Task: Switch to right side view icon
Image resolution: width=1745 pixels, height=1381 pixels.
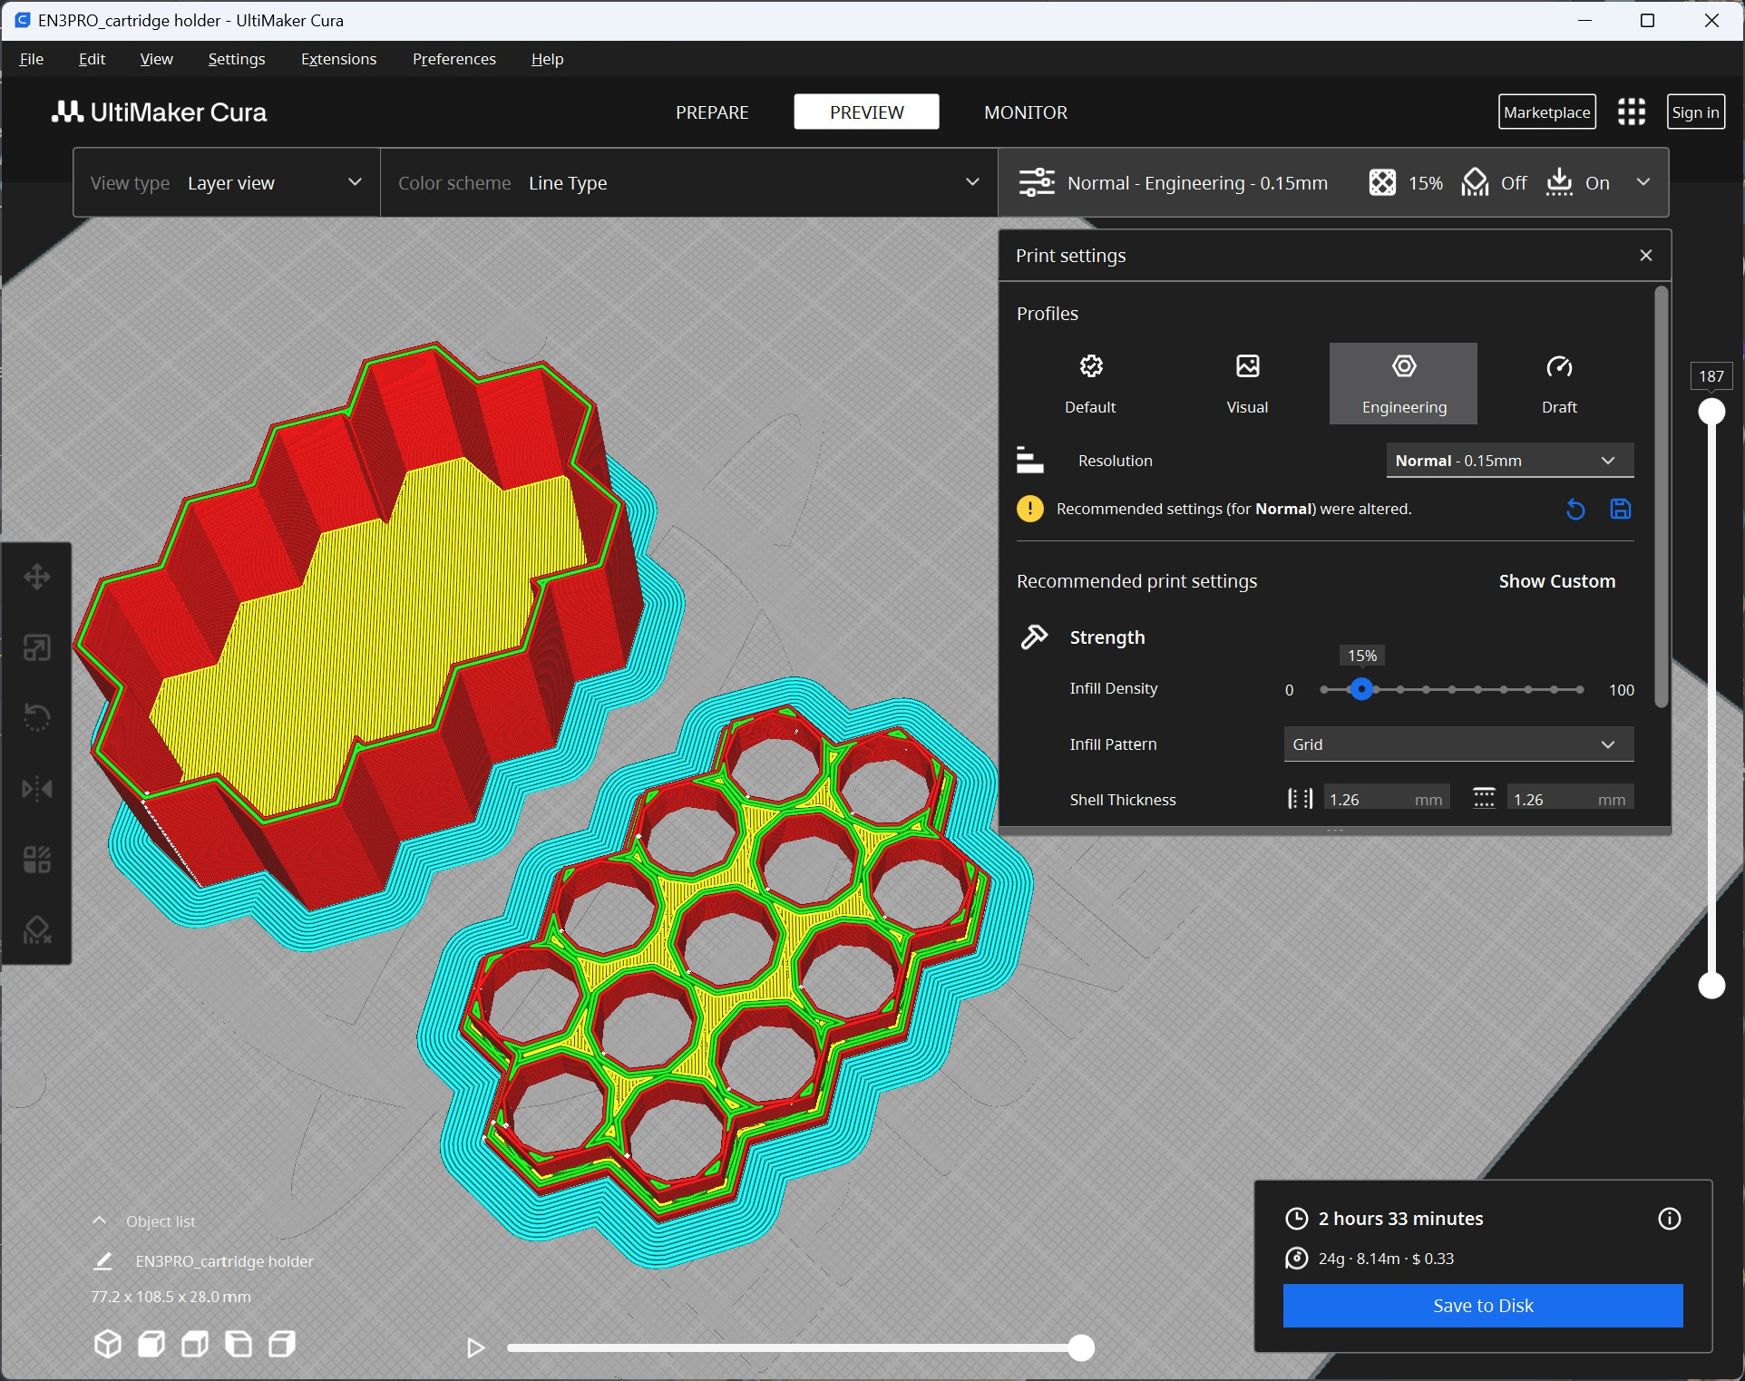Action: tap(282, 1344)
